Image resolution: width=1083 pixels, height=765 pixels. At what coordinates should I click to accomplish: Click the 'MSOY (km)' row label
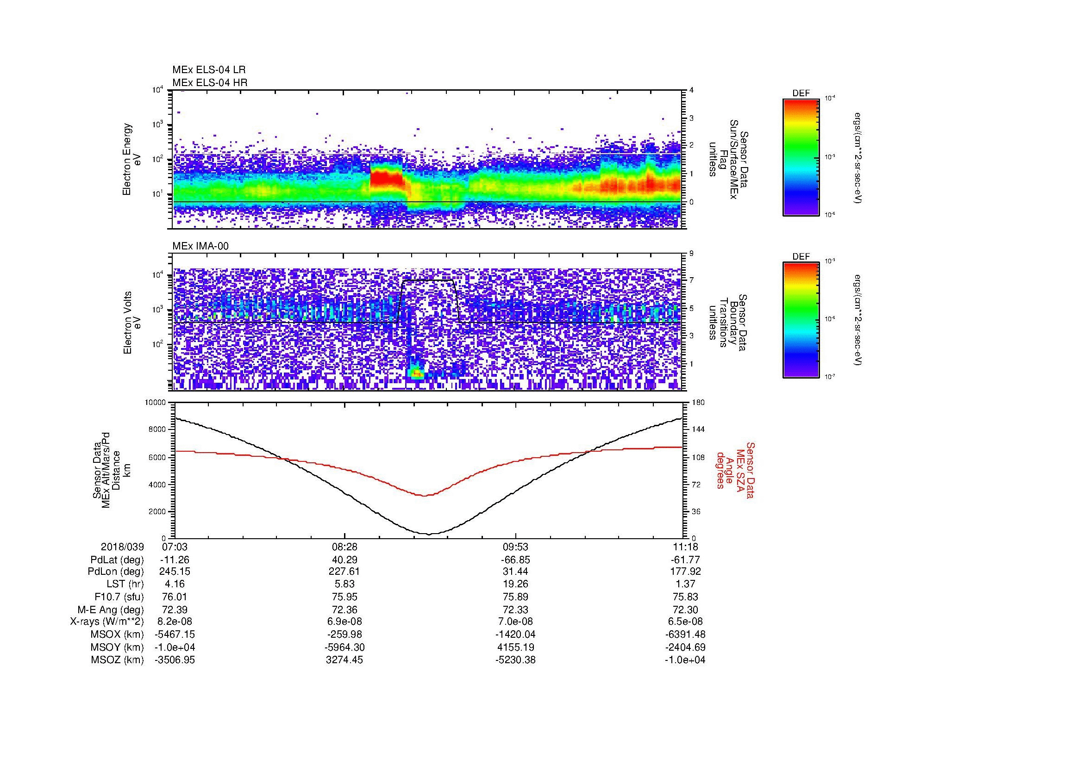118,647
